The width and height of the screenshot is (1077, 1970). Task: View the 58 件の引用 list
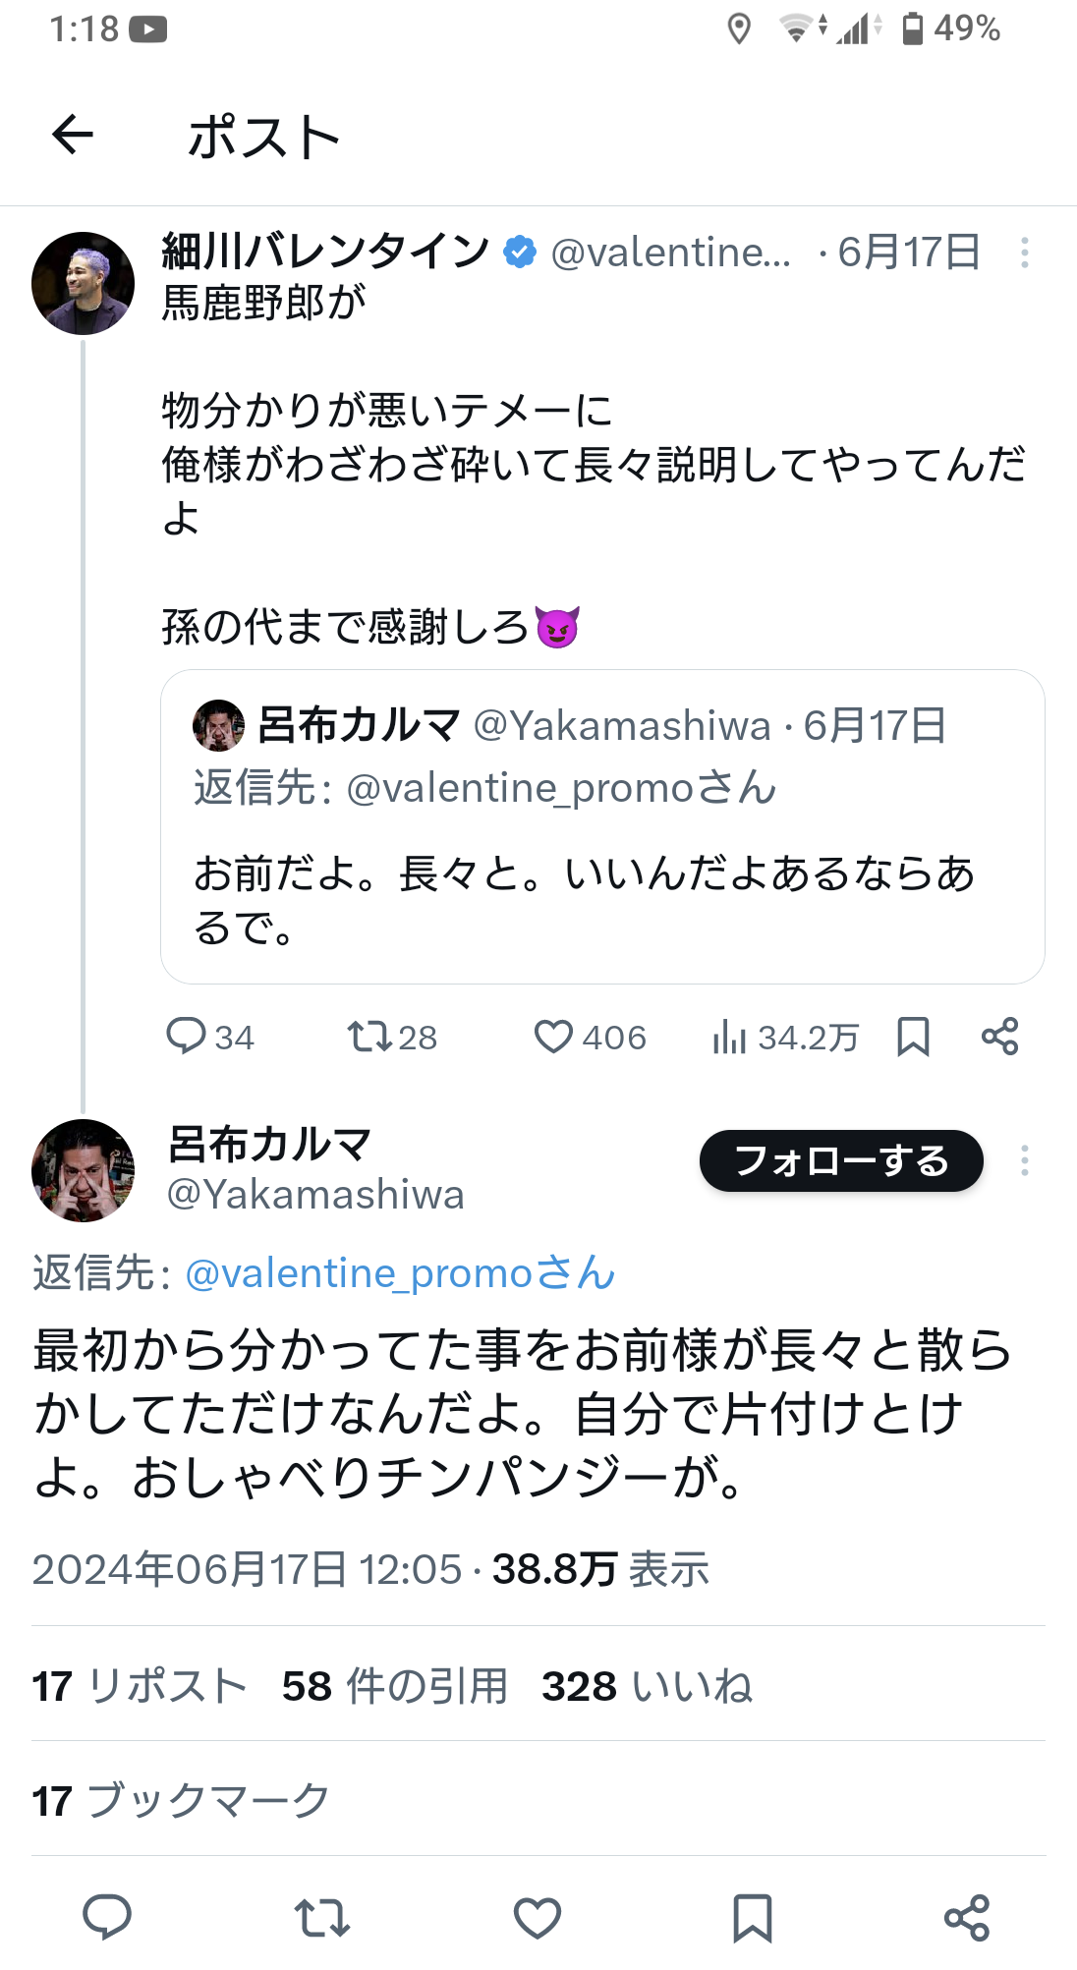(x=394, y=1686)
